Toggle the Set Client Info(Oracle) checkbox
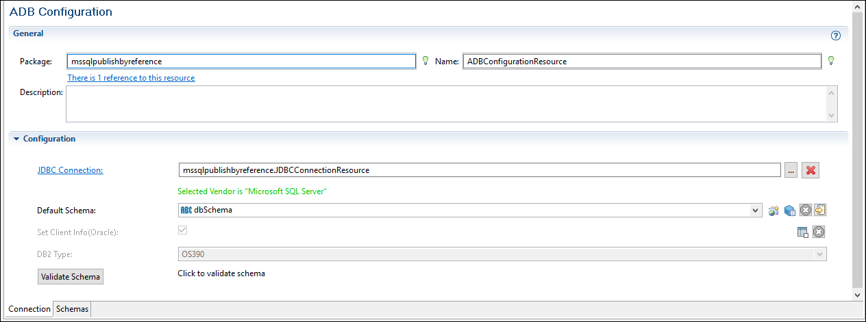This screenshot has height=322, width=866. (182, 230)
